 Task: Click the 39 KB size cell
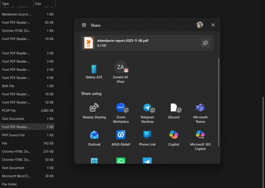[x=49, y=176]
